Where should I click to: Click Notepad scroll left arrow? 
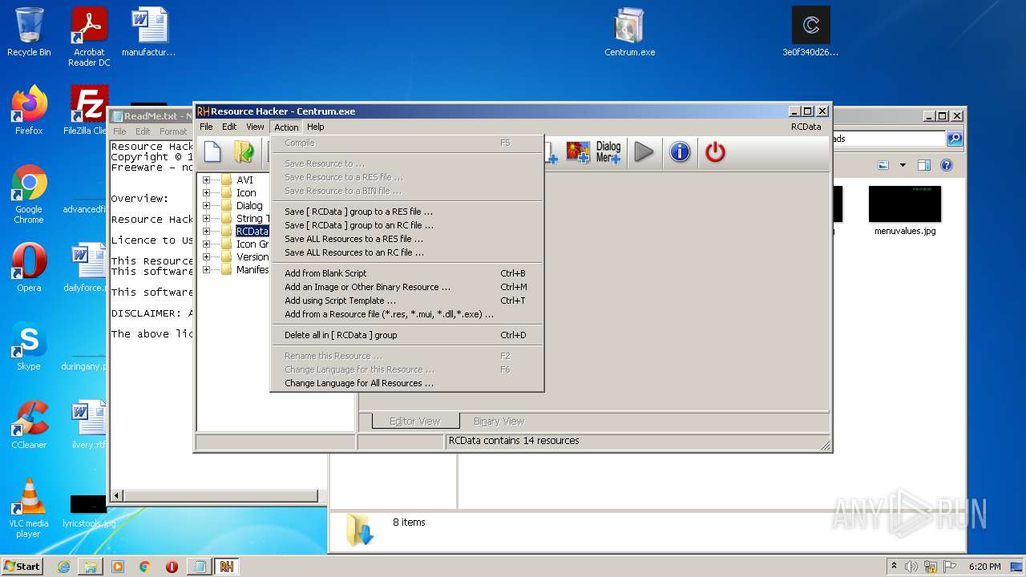(x=117, y=496)
